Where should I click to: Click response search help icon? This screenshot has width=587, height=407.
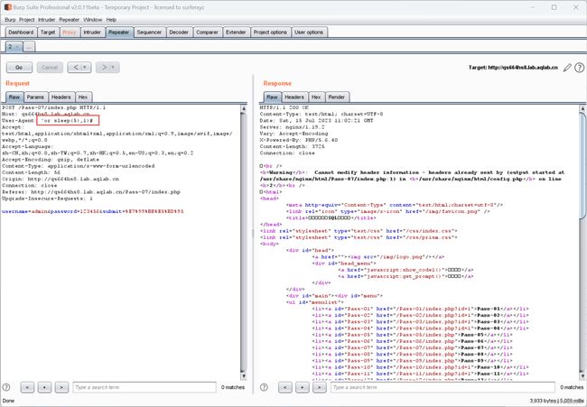[x=264, y=387]
